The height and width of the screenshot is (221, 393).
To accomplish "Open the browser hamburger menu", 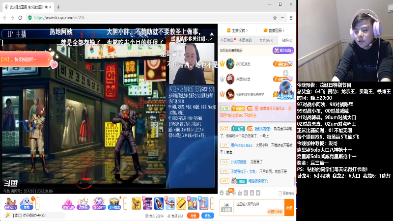I will 291,18.
